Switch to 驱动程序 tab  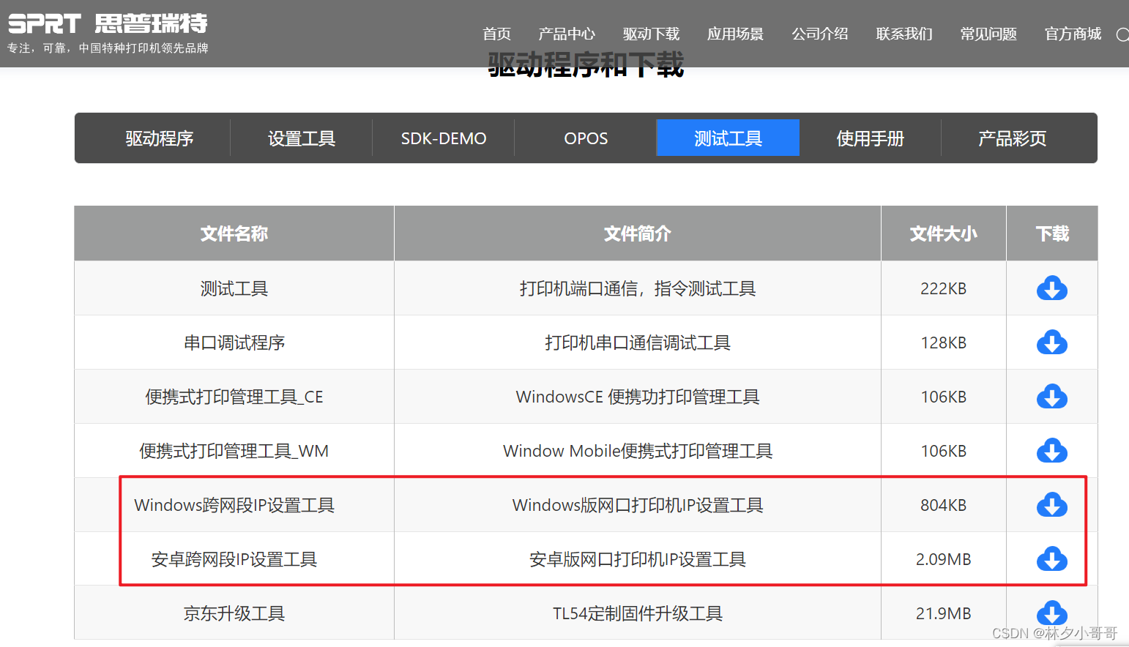[x=160, y=138]
